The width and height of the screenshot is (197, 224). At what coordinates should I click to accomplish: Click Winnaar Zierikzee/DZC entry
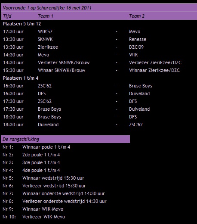pos(154,70)
